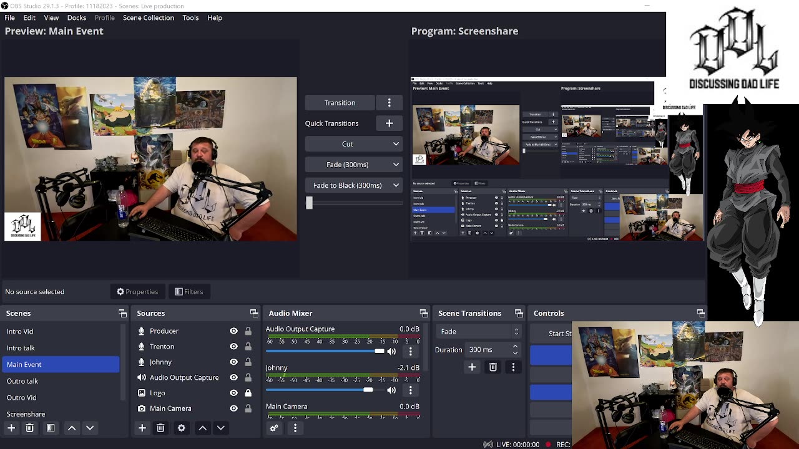Click the transition T-bar slider handle
Viewport: 799px width, 449px height.
(x=309, y=203)
